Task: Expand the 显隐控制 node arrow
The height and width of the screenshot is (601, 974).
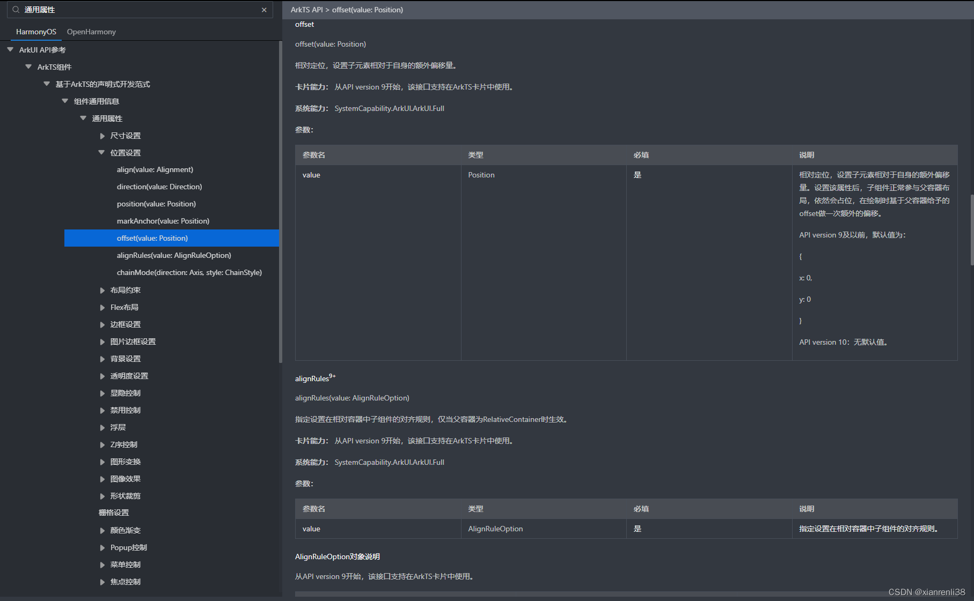Action: [x=102, y=393]
